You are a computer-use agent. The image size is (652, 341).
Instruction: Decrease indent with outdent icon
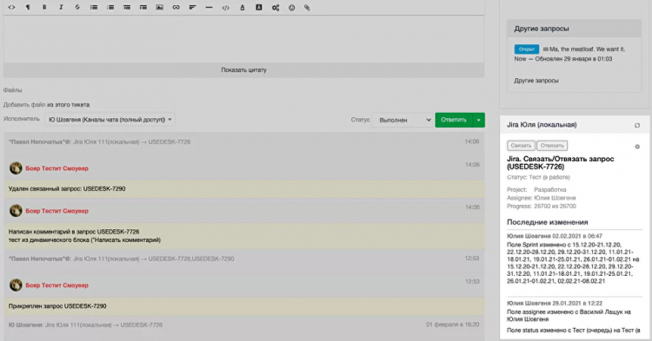point(127,8)
